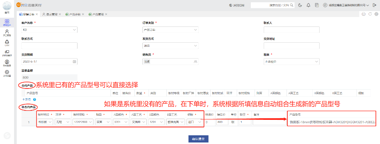Click the refresh icon in the tab bar
This screenshot has width=380, height=144.
click(370, 14)
